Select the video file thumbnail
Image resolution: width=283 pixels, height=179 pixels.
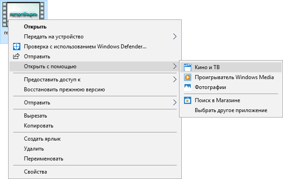click(24, 11)
